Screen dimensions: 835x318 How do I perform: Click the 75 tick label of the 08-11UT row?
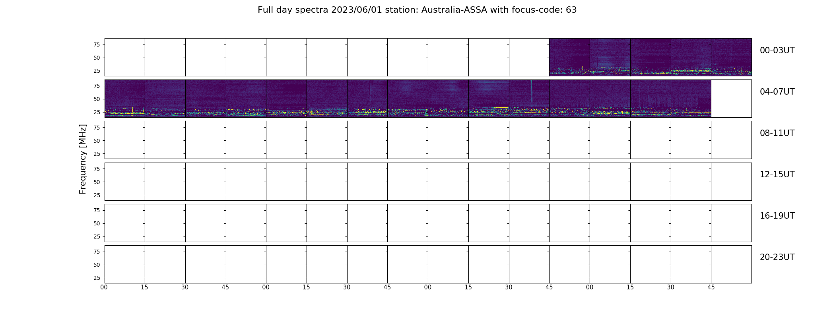(x=97, y=127)
